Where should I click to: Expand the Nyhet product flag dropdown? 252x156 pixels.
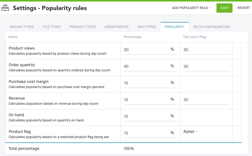point(191,132)
